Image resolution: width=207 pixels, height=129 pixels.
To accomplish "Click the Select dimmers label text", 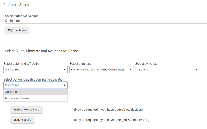I will 80,64.
